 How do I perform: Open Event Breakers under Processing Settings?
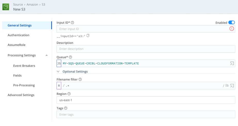pyautogui.click(x=24, y=66)
